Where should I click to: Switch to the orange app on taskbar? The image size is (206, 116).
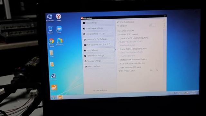coord(60,97)
